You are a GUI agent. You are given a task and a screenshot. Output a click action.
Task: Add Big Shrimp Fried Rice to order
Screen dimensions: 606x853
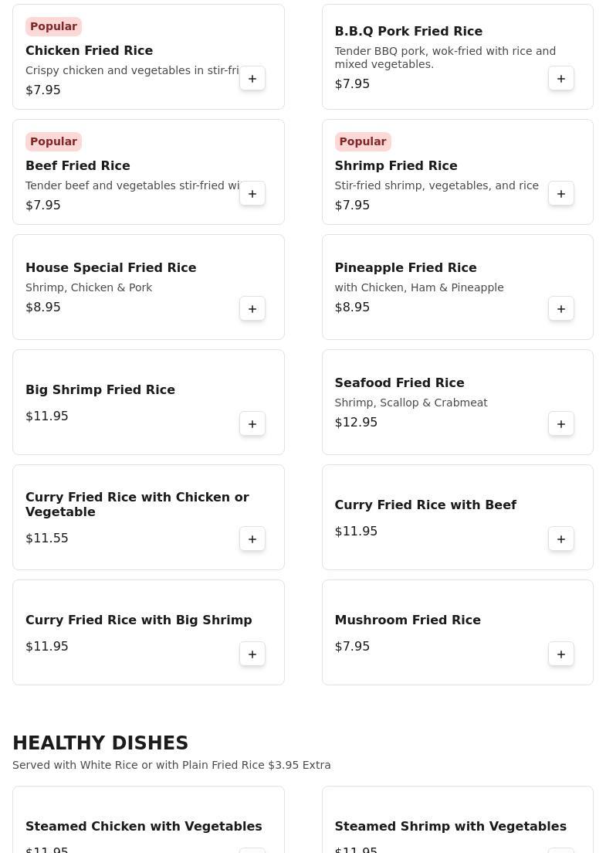[252, 424]
